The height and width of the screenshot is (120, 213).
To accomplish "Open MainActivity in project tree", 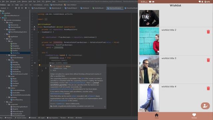I will click(13, 25).
